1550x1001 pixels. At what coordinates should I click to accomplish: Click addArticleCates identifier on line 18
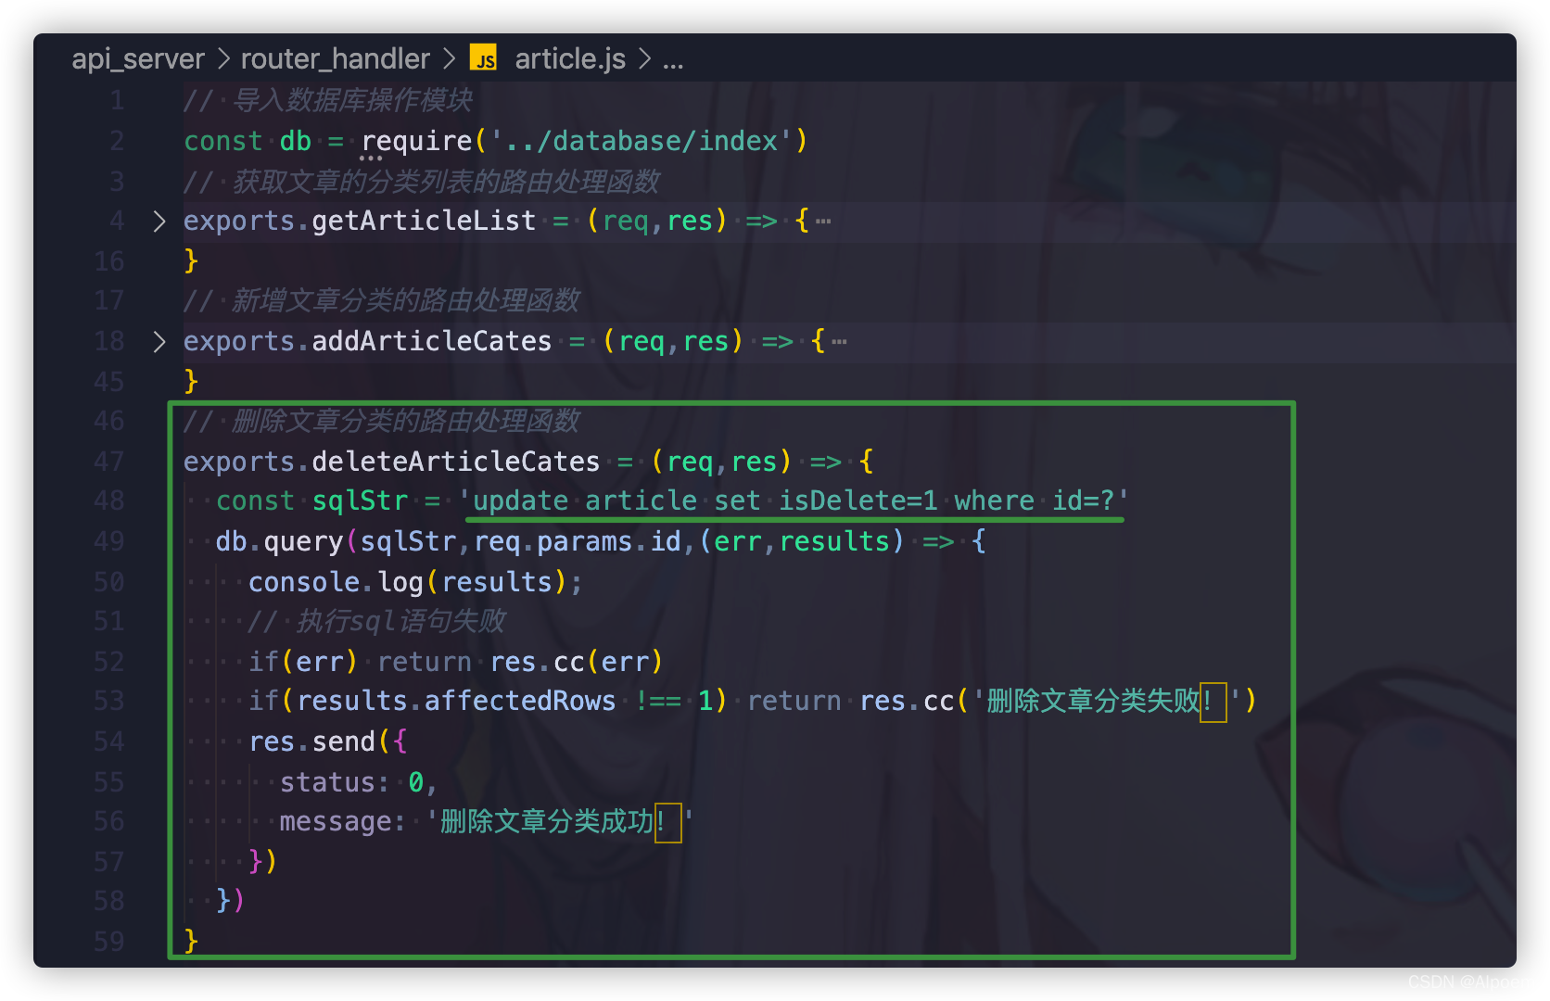pyautogui.click(x=432, y=341)
